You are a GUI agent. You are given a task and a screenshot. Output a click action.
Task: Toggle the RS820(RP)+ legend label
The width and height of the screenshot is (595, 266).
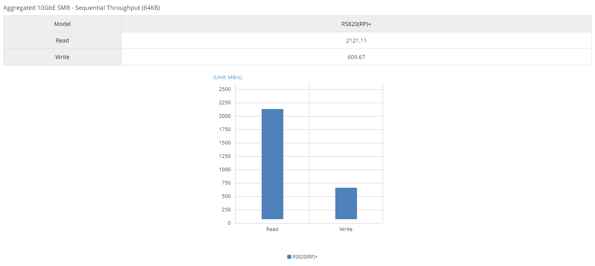305,257
